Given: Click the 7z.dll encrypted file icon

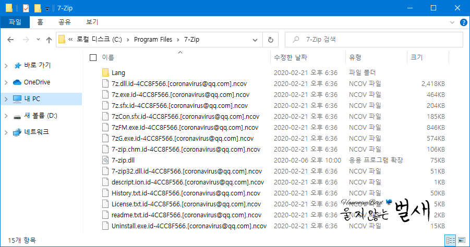Looking at the screenshot, I should click(x=105, y=83).
